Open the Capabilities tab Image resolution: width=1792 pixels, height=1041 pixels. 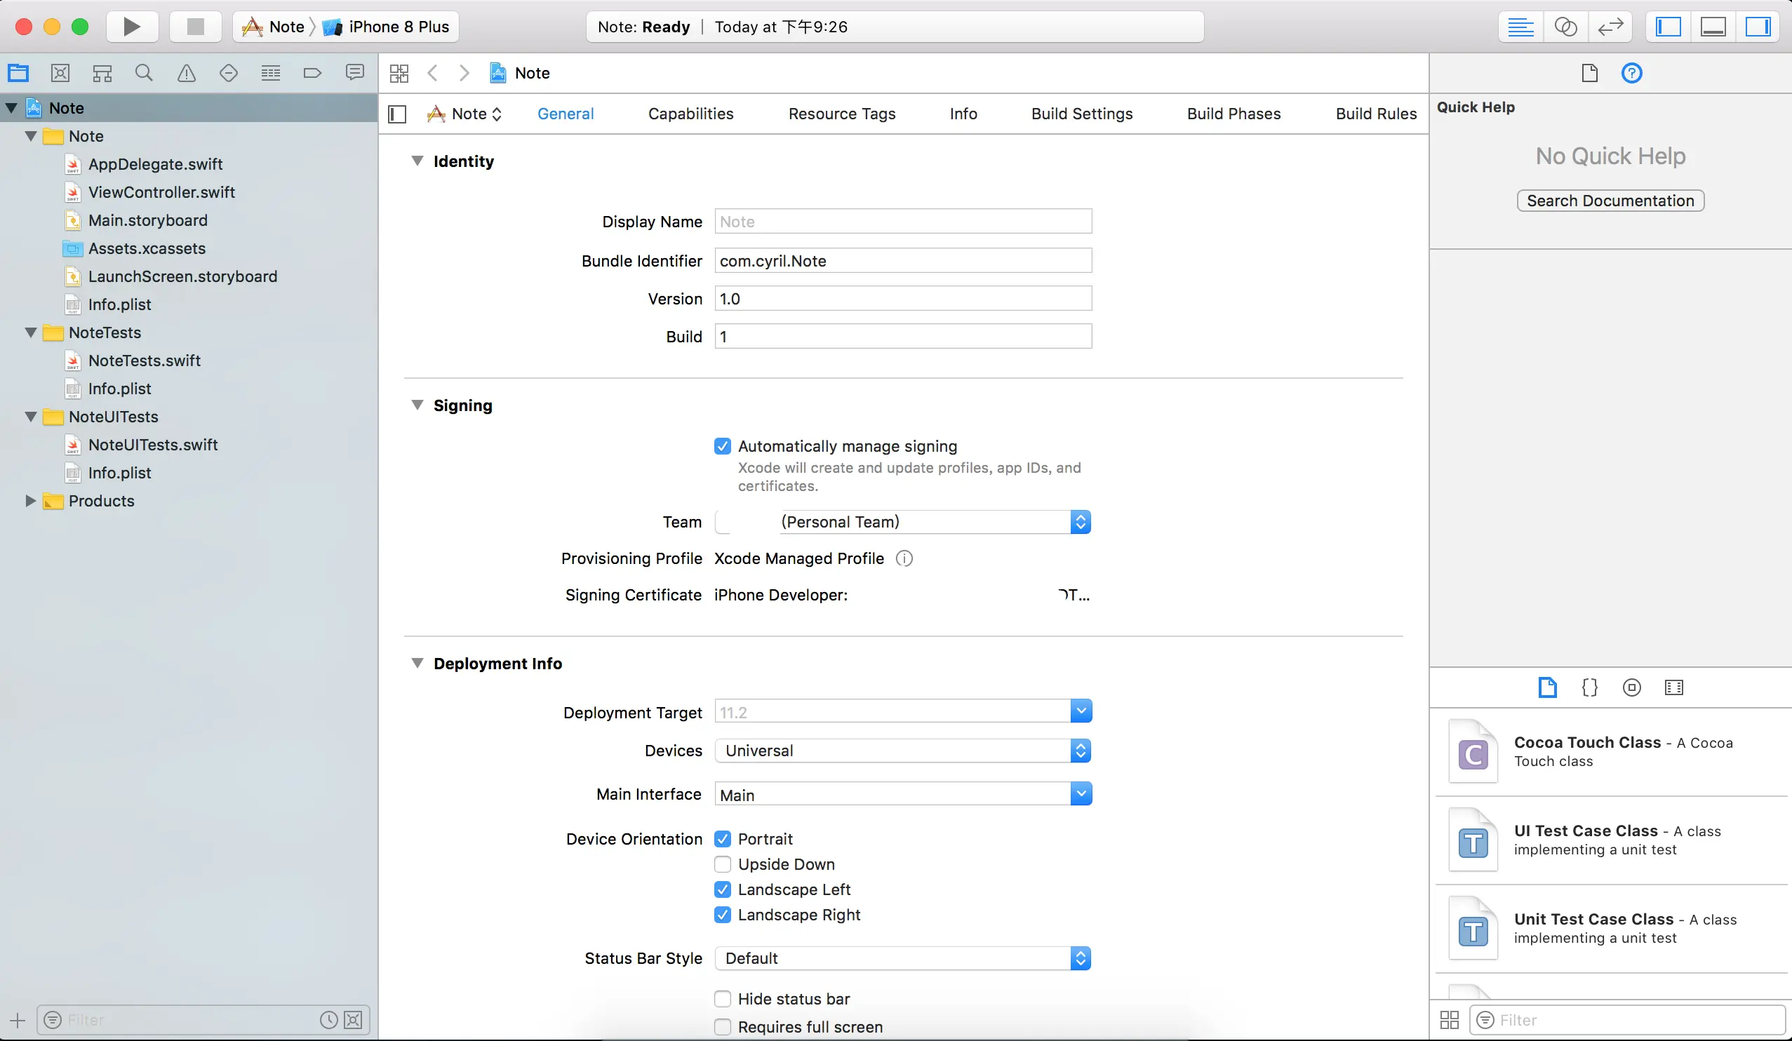[x=690, y=114]
